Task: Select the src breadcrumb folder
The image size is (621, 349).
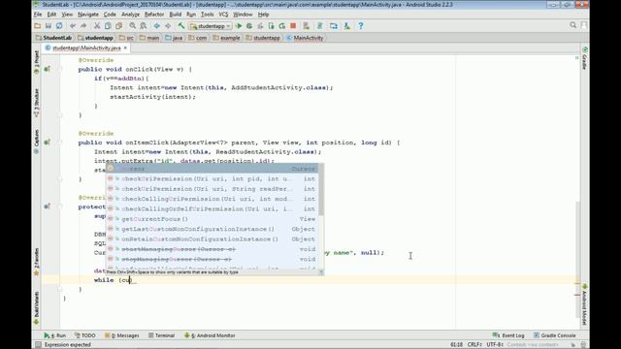Action: [x=127, y=38]
